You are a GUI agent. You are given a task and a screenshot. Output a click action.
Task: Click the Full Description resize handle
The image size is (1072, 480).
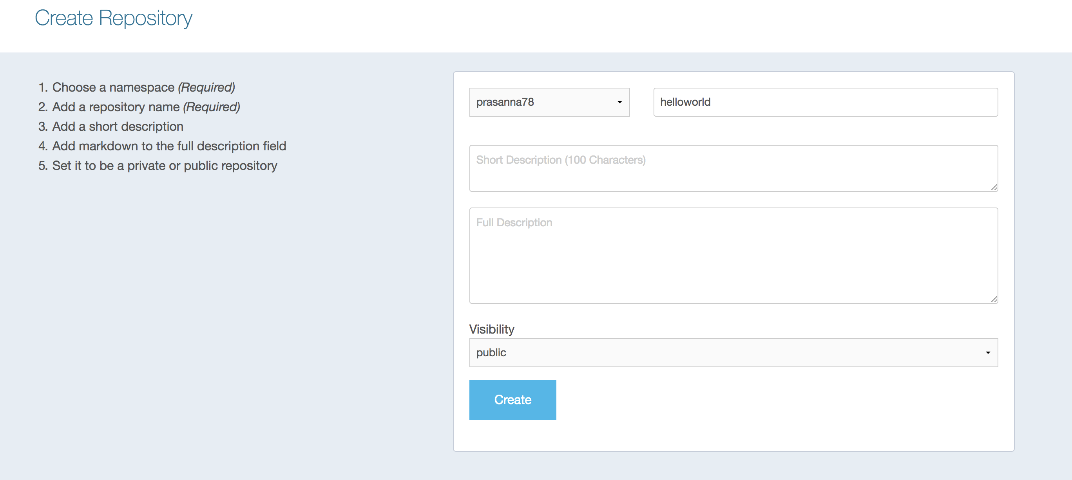(994, 300)
